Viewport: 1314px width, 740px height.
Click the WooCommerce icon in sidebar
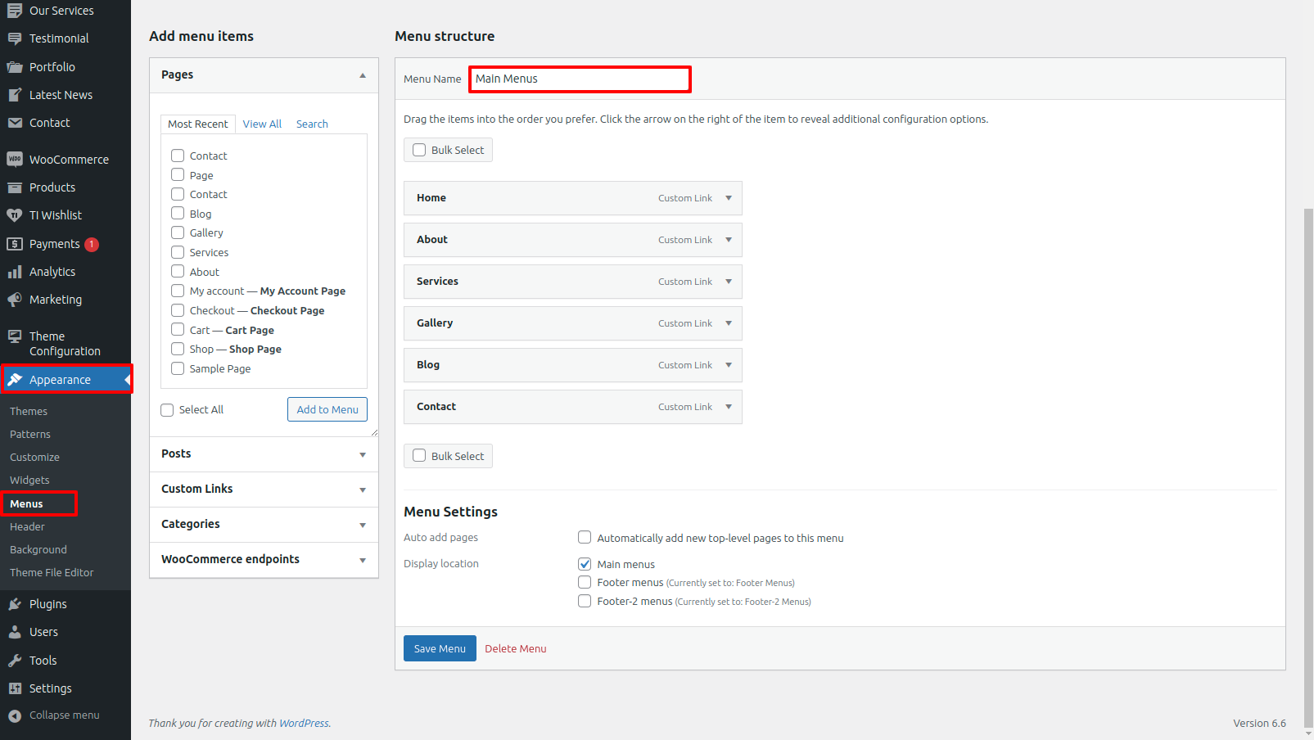[15, 160]
